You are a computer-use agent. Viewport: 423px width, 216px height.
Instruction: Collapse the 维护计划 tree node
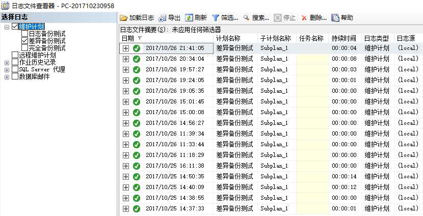[x=7, y=27]
